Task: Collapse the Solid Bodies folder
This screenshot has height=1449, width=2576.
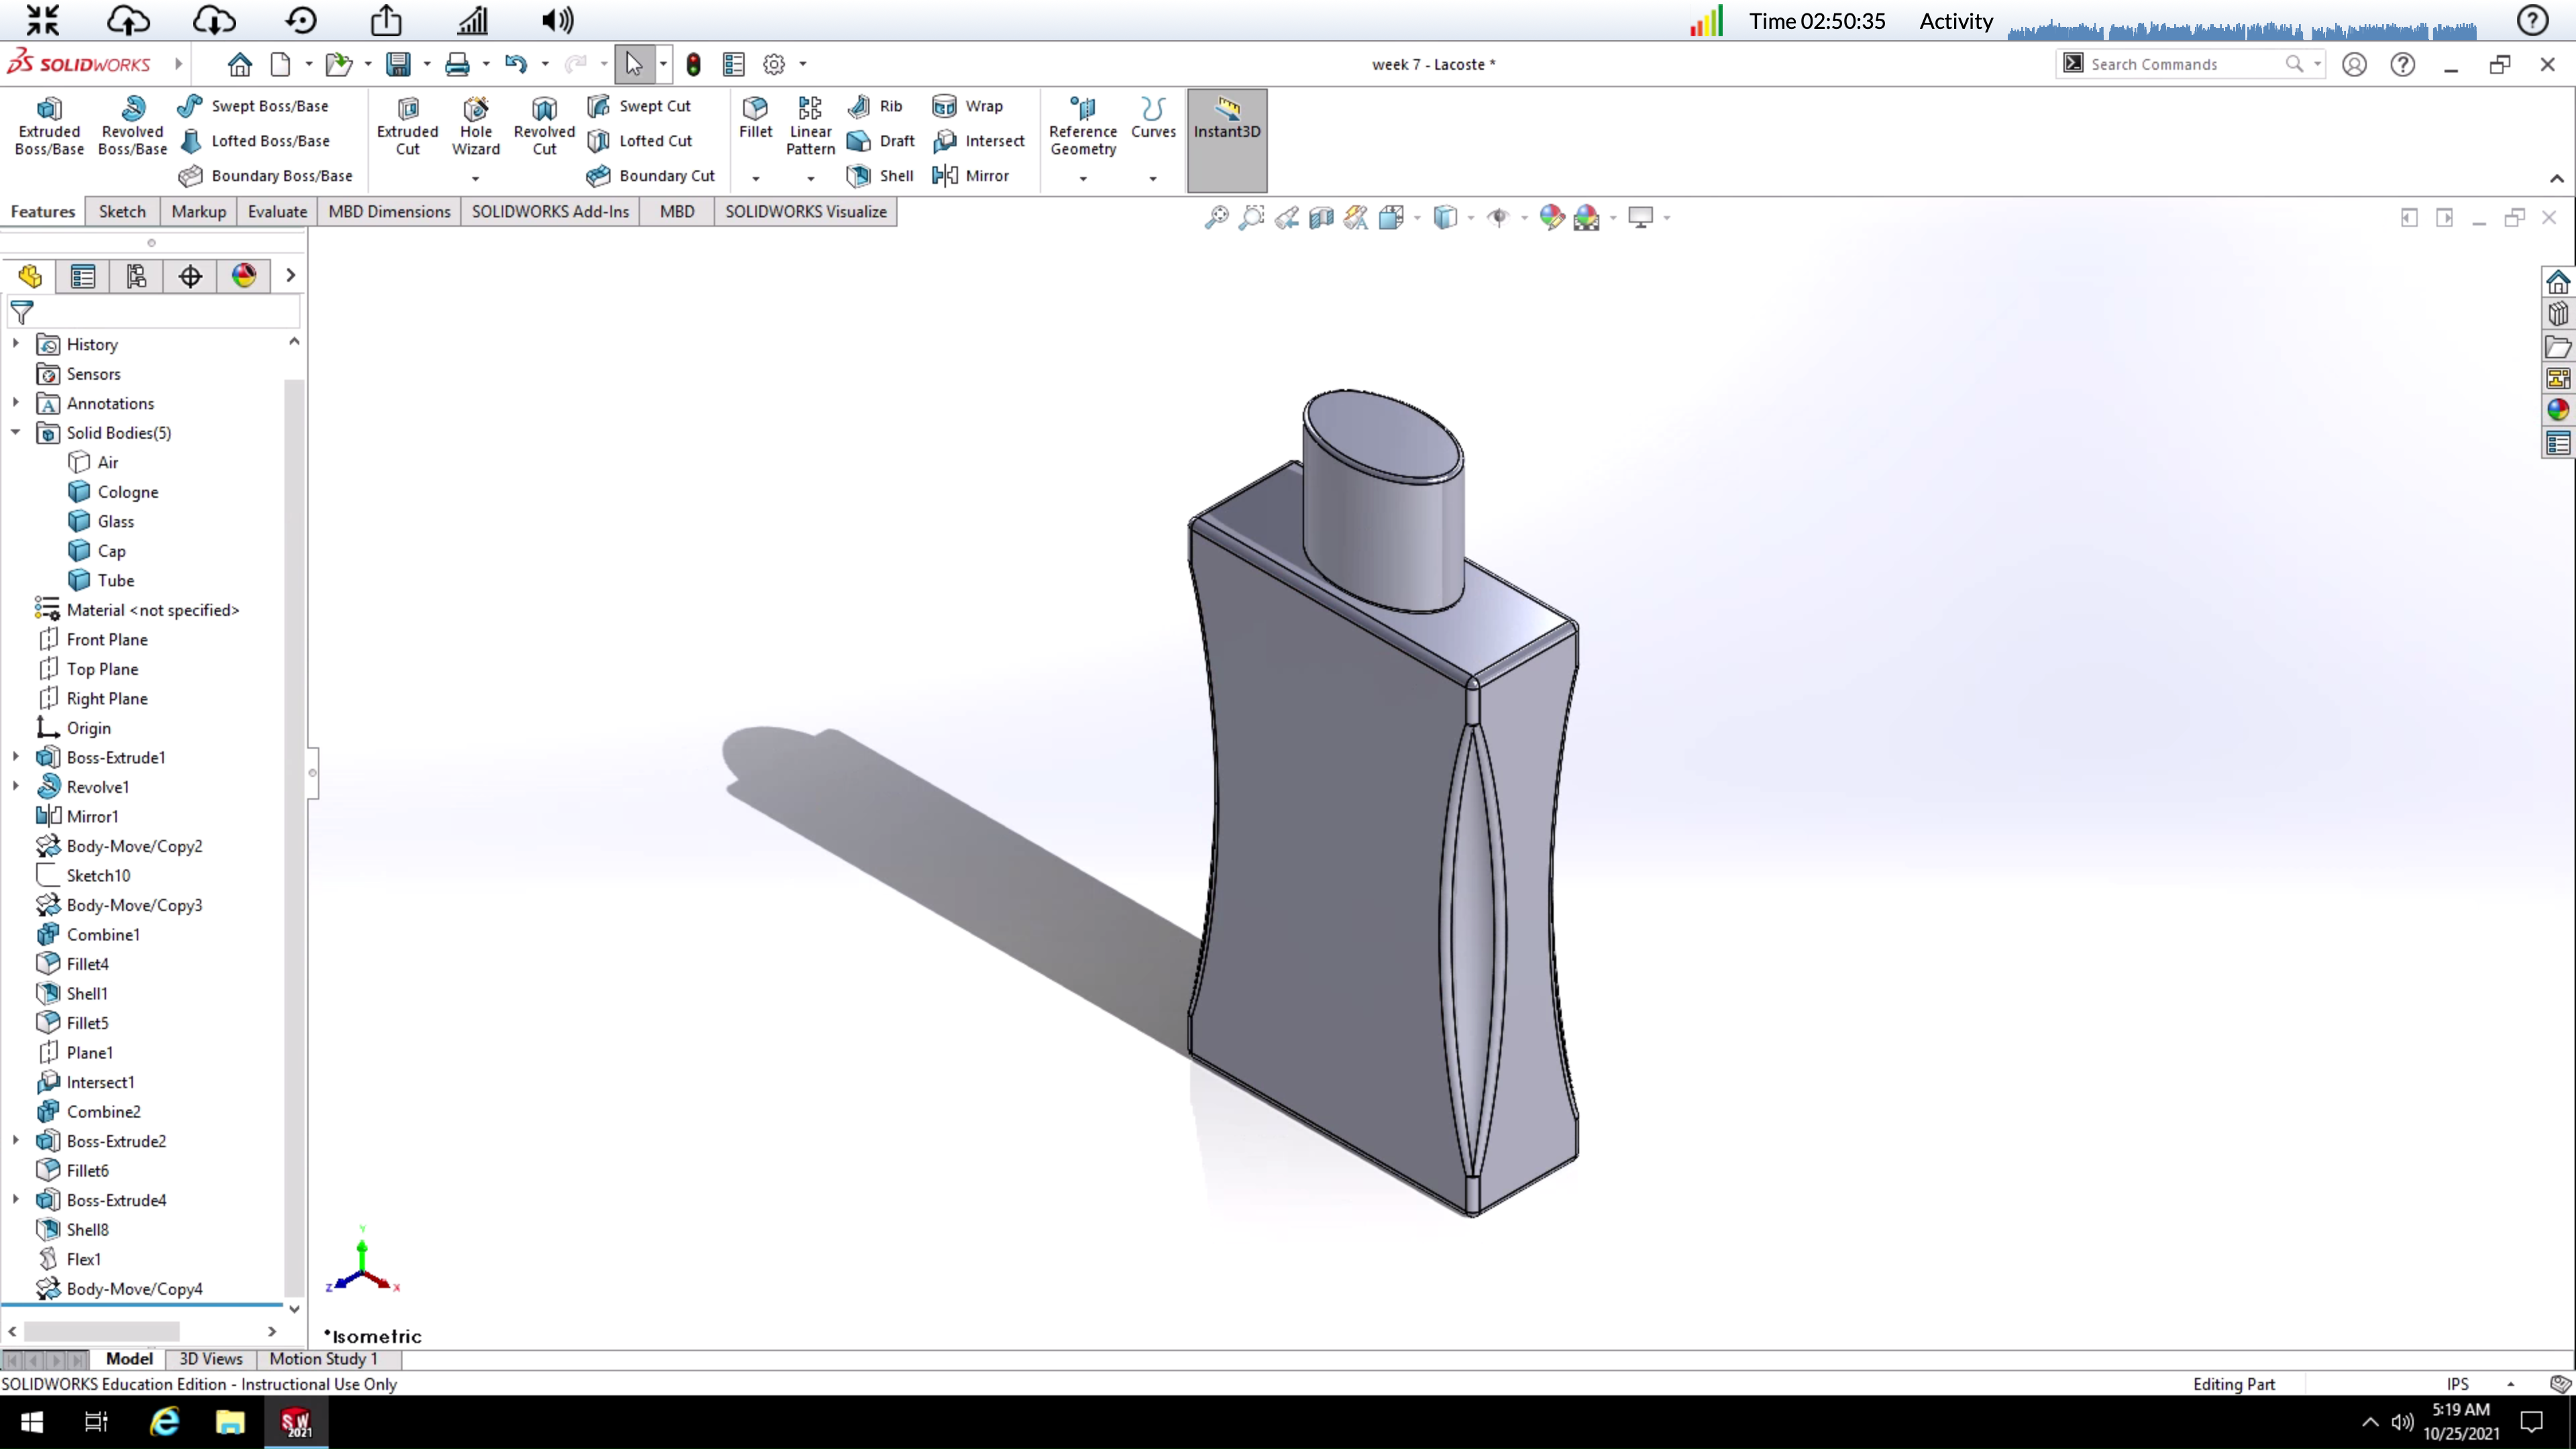Action: pos(16,433)
